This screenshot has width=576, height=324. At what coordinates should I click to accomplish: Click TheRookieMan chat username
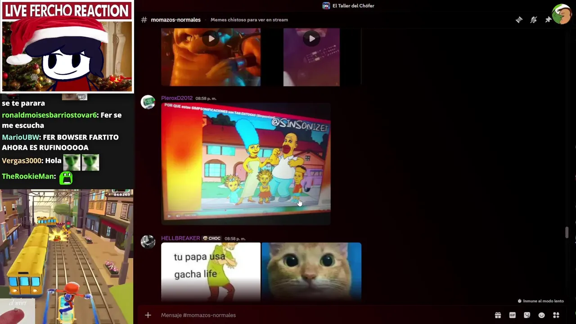(x=29, y=176)
